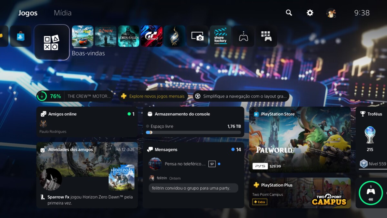Open the Horizon Zero Dawn cover thumbnail
387x218 pixels.
(122, 178)
